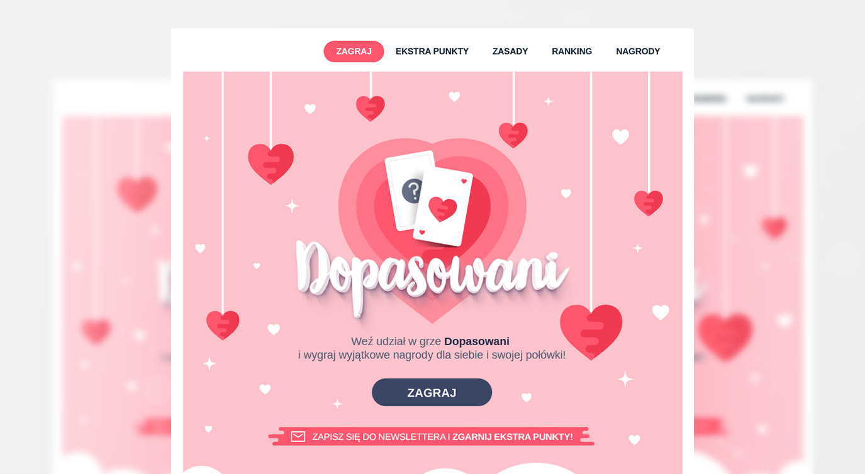Go to the NAGRODY tab
The width and height of the screenshot is (865, 474).
click(638, 52)
